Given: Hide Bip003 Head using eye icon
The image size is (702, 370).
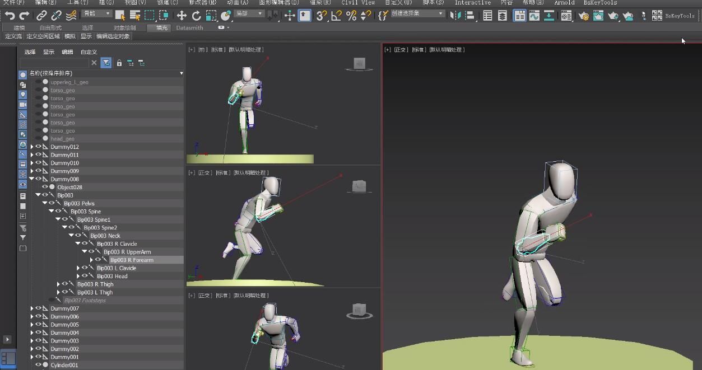Looking at the screenshot, I should click(x=85, y=276).
